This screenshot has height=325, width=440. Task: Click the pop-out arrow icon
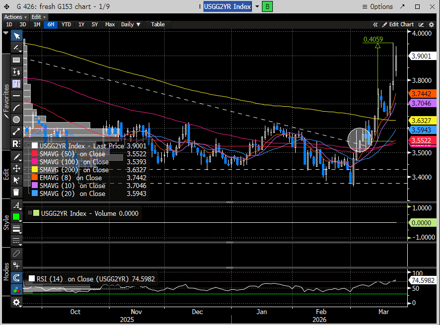point(402,6)
